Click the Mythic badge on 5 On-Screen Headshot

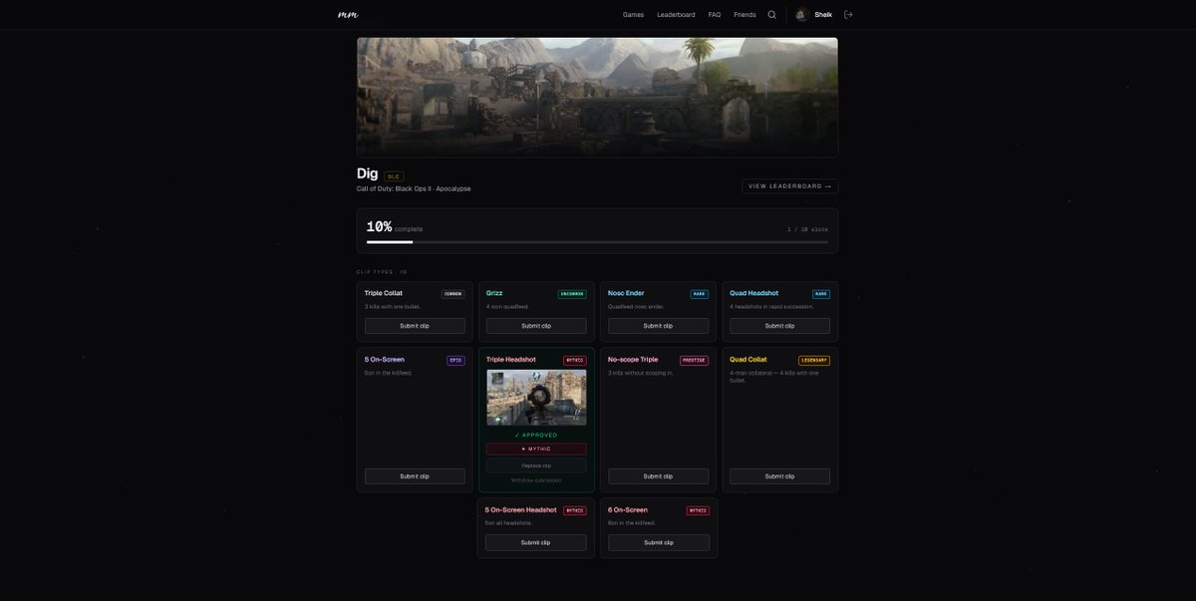pyautogui.click(x=575, y=510)
